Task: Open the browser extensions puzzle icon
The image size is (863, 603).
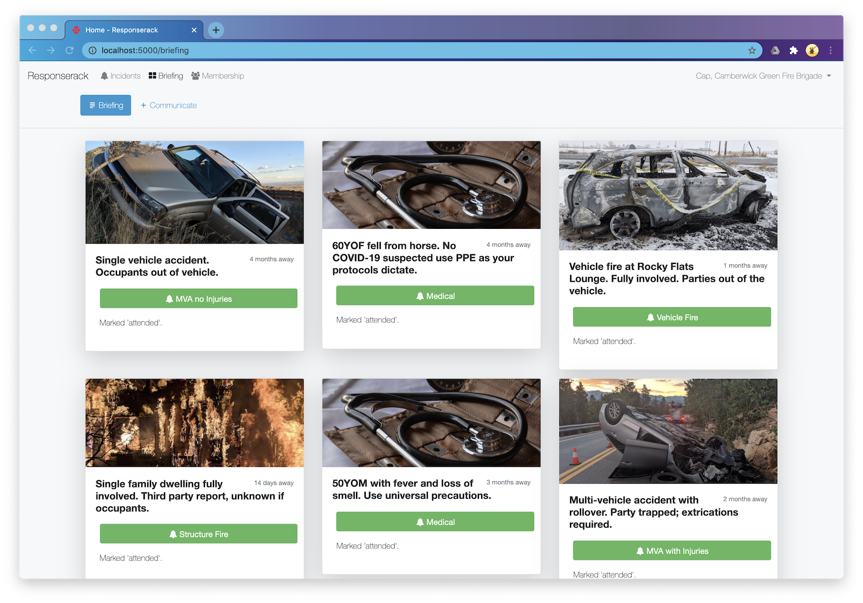Action: click(793, 50)
